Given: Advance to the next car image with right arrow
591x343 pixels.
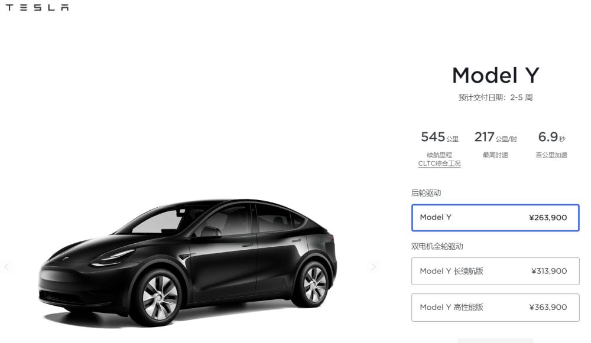Looking at the screenshot, I should 374,267.
